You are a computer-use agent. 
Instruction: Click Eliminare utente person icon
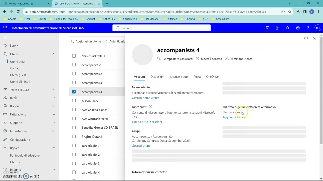[x=227, y=59]
